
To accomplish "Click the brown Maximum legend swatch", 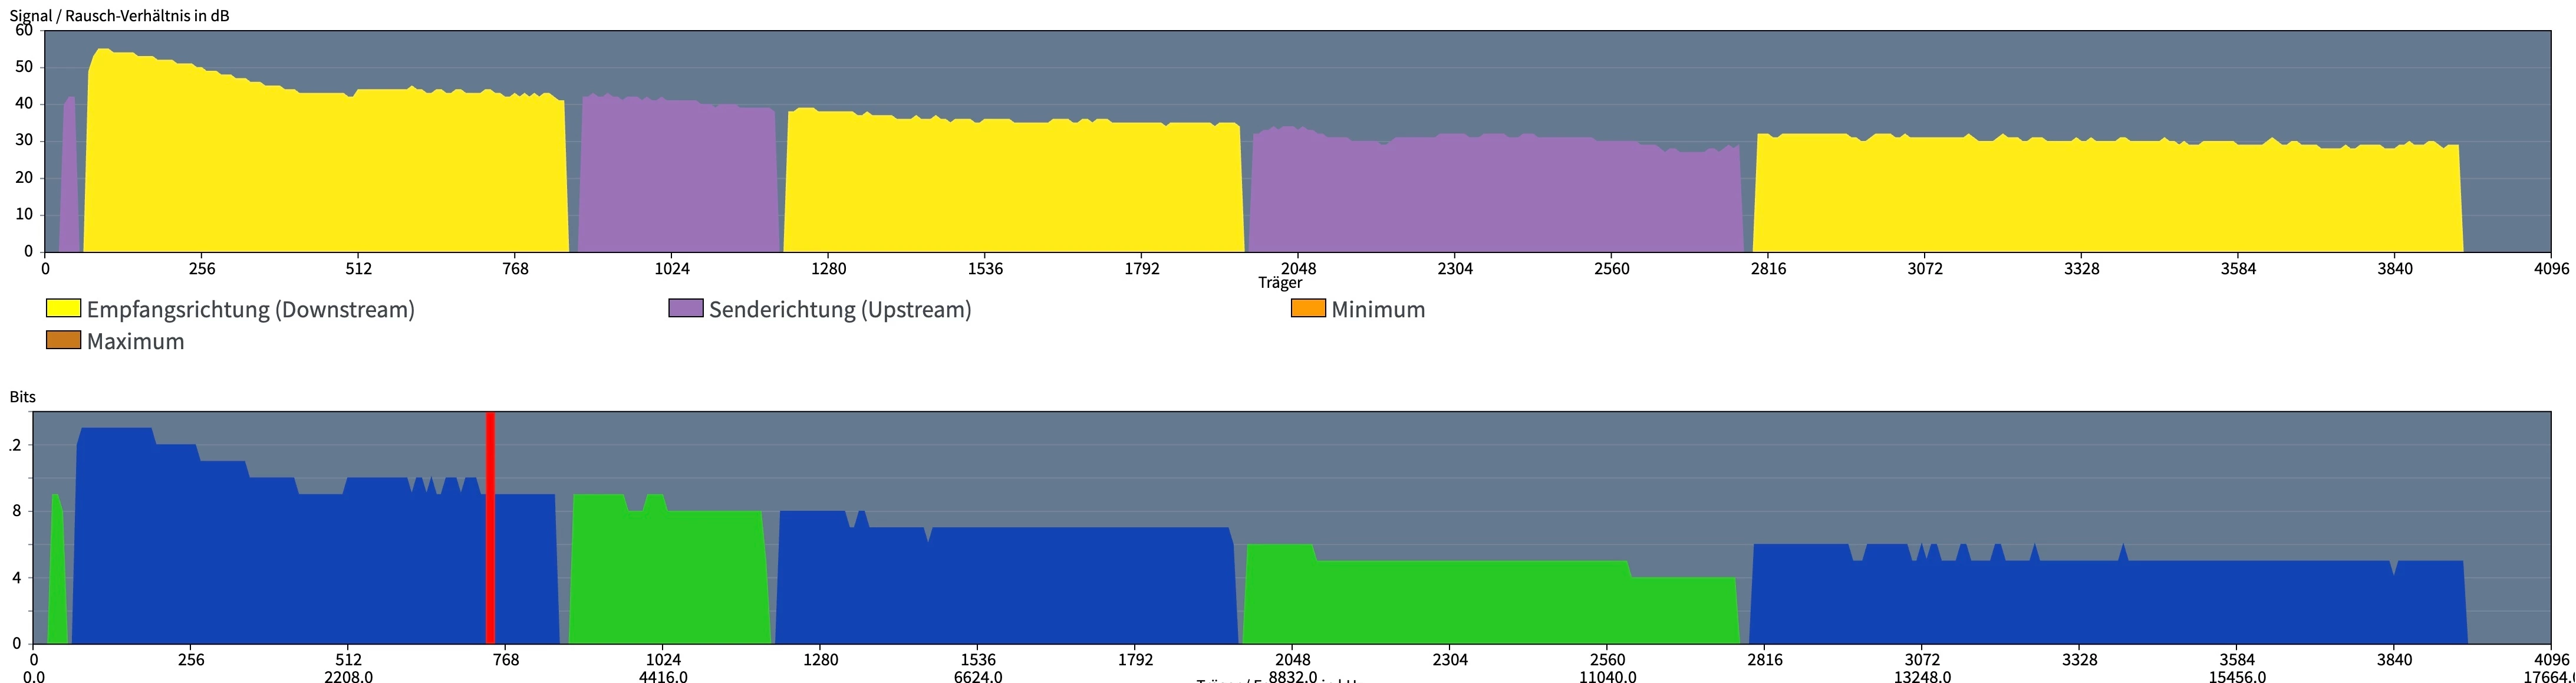I will pyautogui.click(x=63, y=340).
